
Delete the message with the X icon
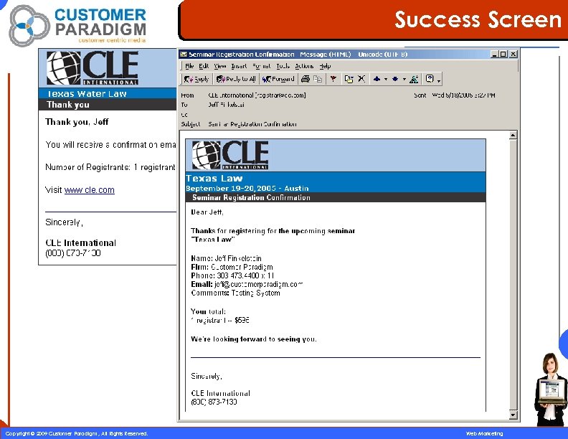click(x=361, y=79)
